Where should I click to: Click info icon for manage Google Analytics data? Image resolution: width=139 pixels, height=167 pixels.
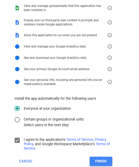(110, 47)
